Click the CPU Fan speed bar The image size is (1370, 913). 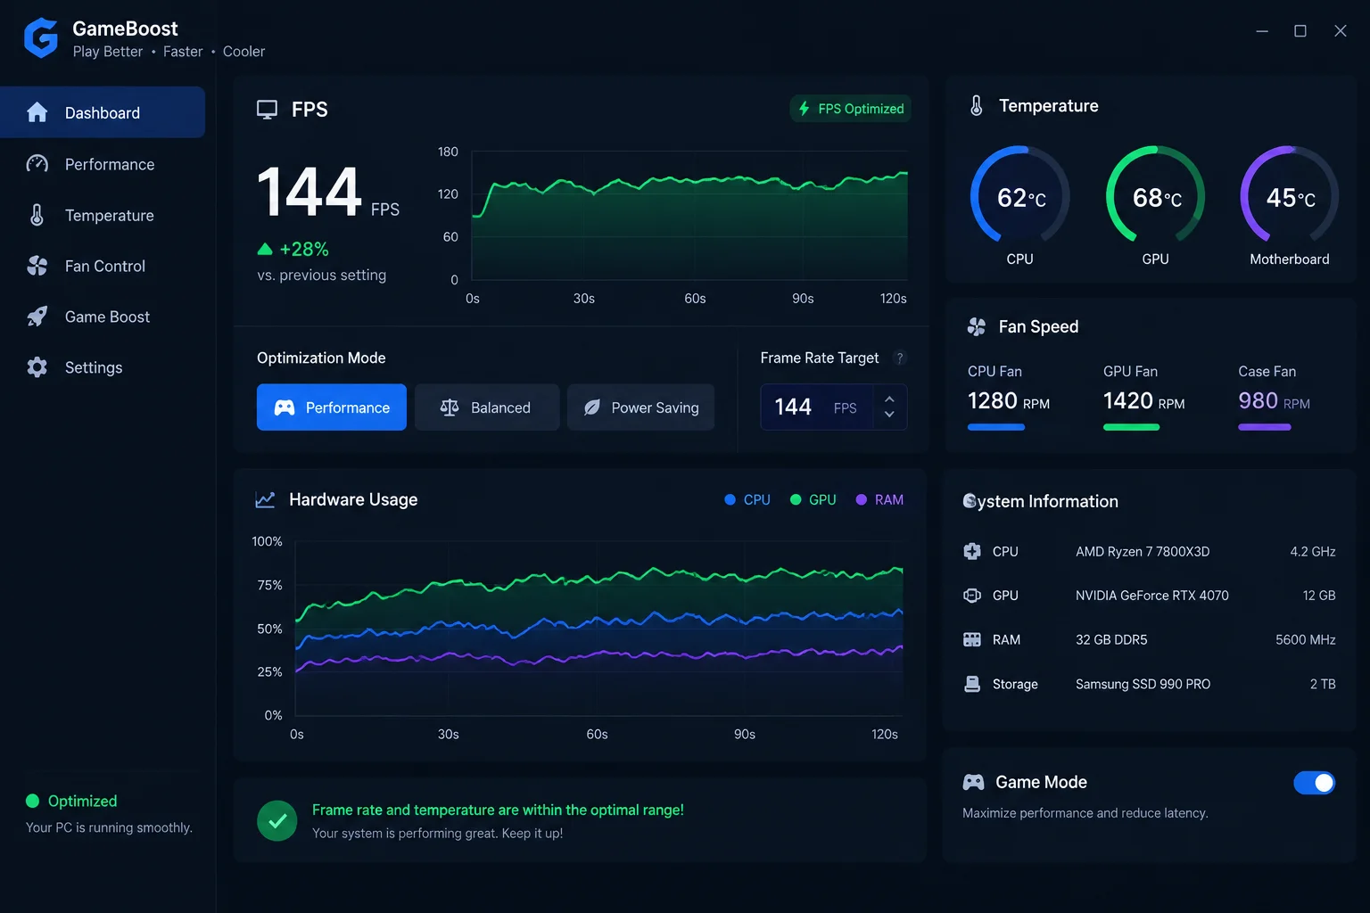click(996, 427)
